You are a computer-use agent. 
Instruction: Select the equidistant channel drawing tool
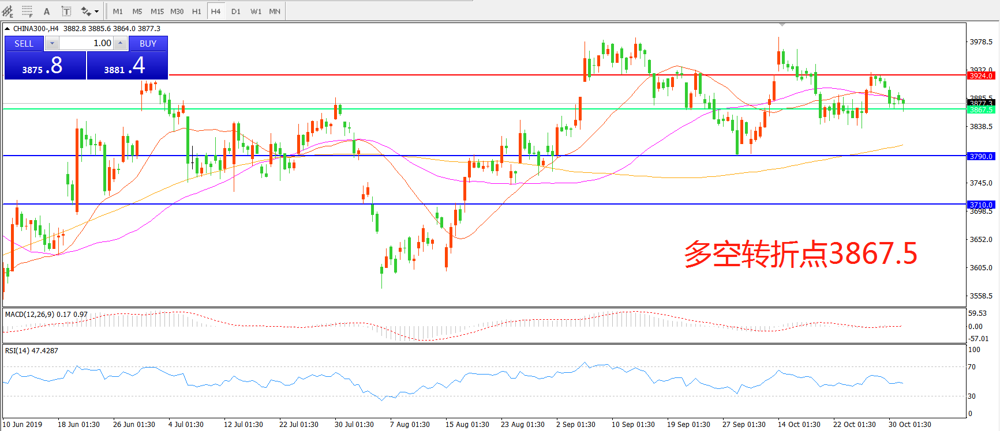pos(8,11)
